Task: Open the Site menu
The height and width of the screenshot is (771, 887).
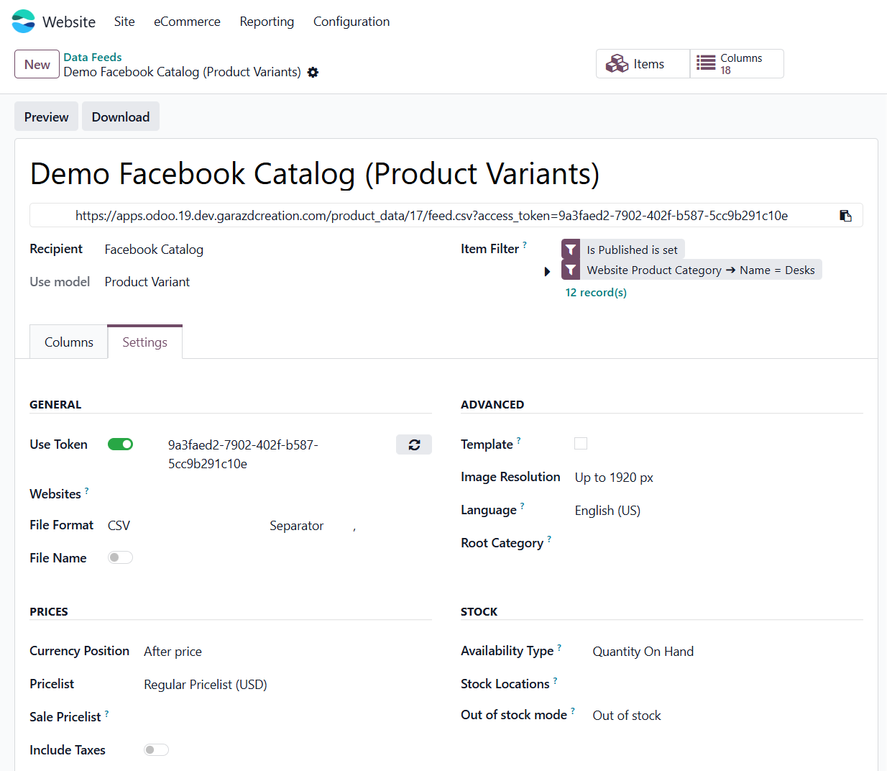Action: pos(124,22)
